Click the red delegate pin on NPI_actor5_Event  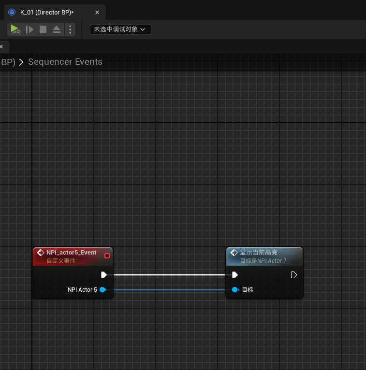[x=107, y=256]
